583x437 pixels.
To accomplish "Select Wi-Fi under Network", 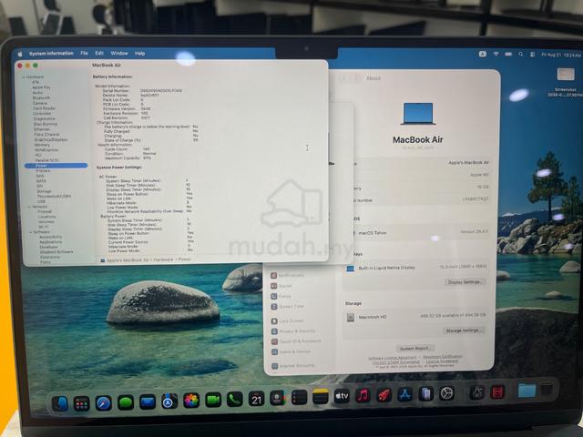I will [44, 227].
